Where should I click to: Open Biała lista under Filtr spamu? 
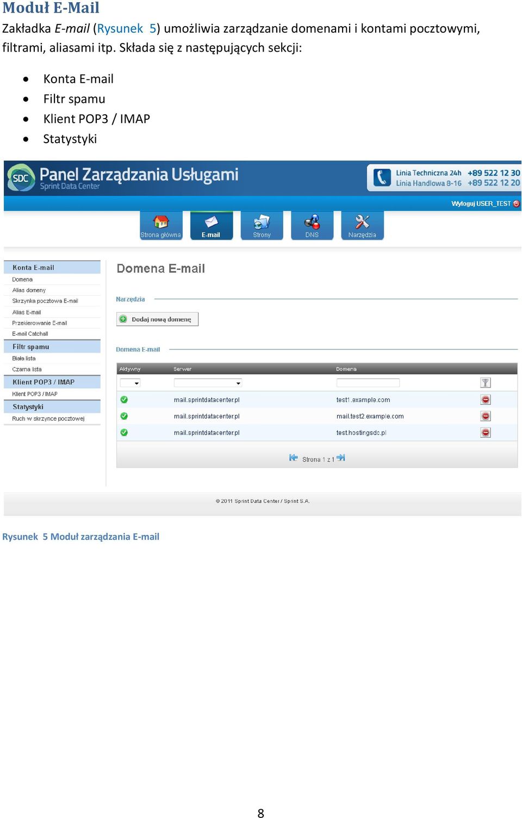click(x=24, y=358)
